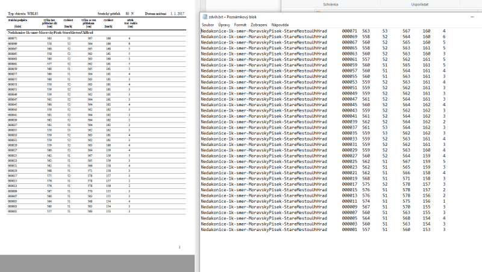Click 568 in Notepad line 000005
This screenshot has width=482, height=272.
coord(406,218)
